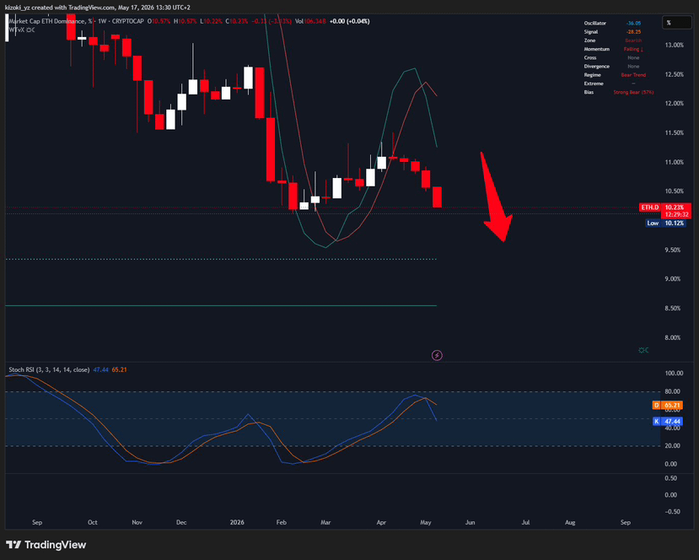Click the TradingView logo at the bottom left
The height and width of the screenshot is (560, 699).
click(46, 545)
